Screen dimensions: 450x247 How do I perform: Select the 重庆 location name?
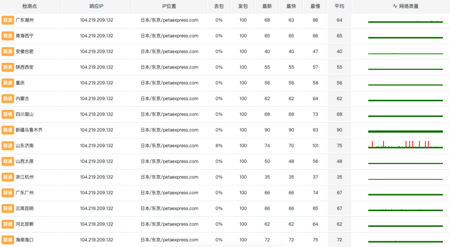point(20,83)
